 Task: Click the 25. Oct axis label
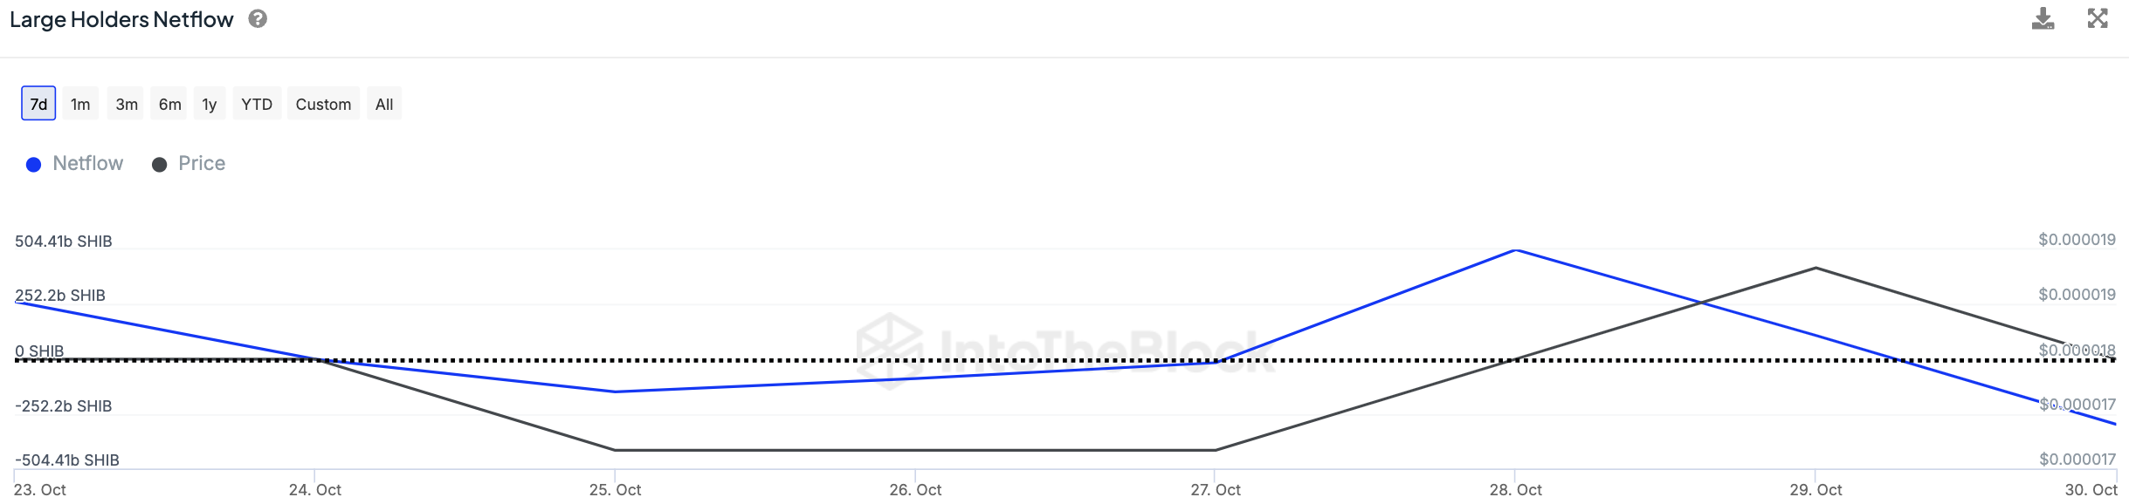[x=615, y=490]
